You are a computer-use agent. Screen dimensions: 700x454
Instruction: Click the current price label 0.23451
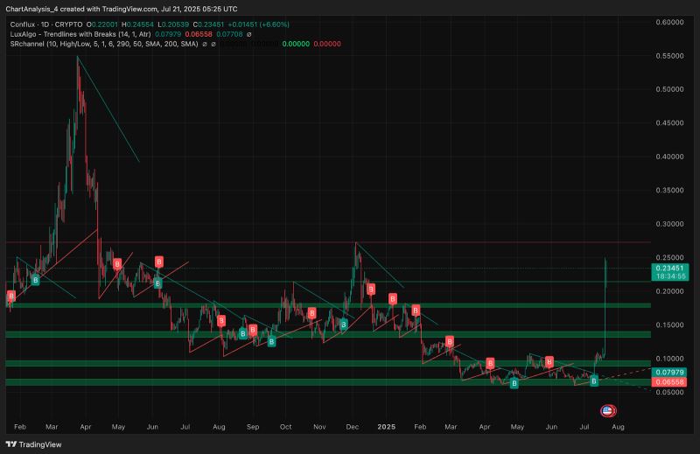[670, 269]
